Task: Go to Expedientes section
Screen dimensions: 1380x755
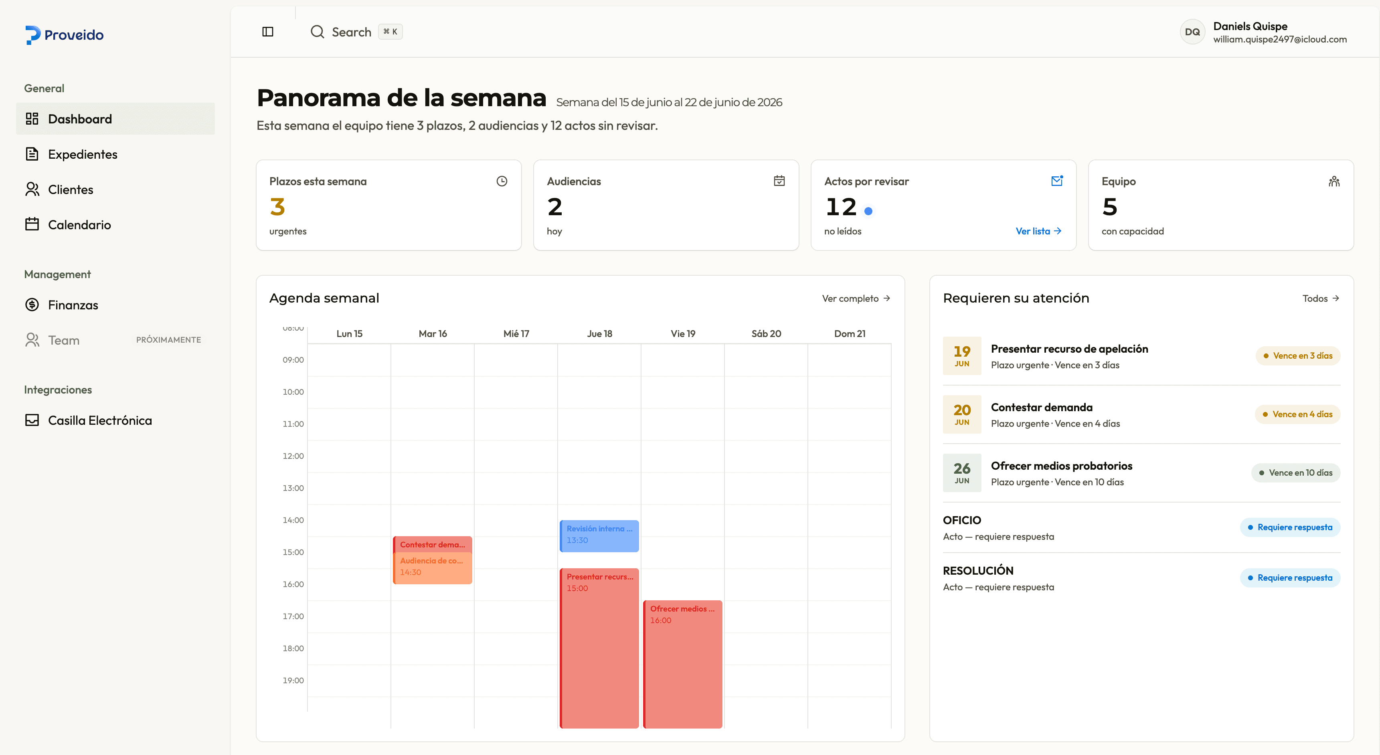Action: [116, 154]
